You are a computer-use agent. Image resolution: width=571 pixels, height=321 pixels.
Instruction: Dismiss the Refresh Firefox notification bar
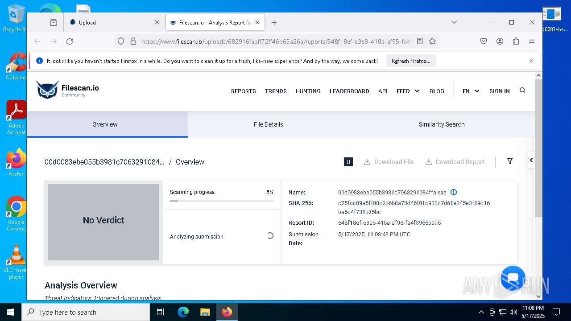[531, 61]
